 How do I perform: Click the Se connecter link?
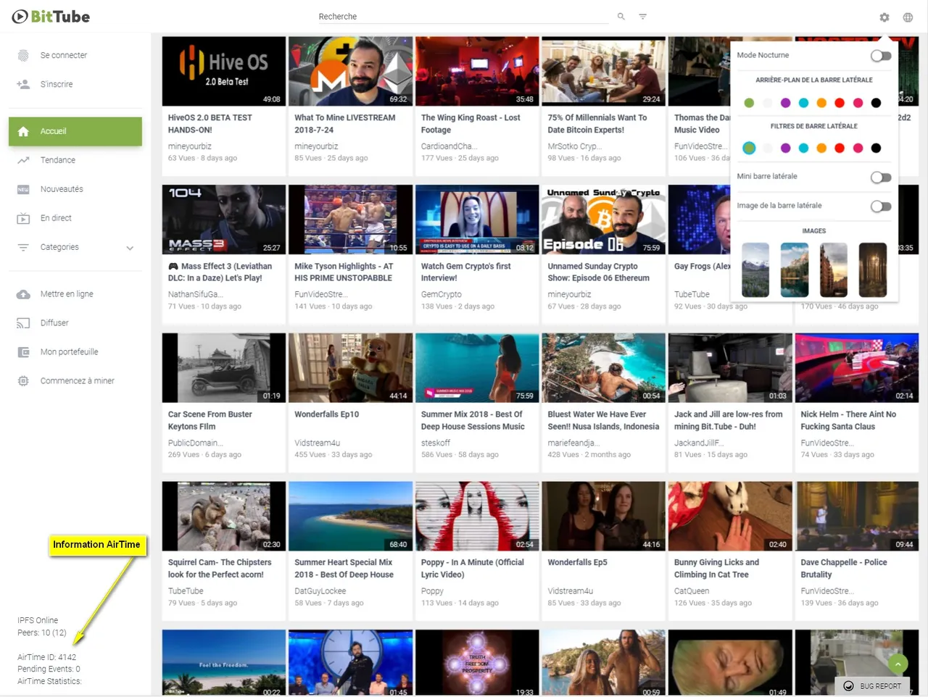pyautogui.click(x=64, y=55)
